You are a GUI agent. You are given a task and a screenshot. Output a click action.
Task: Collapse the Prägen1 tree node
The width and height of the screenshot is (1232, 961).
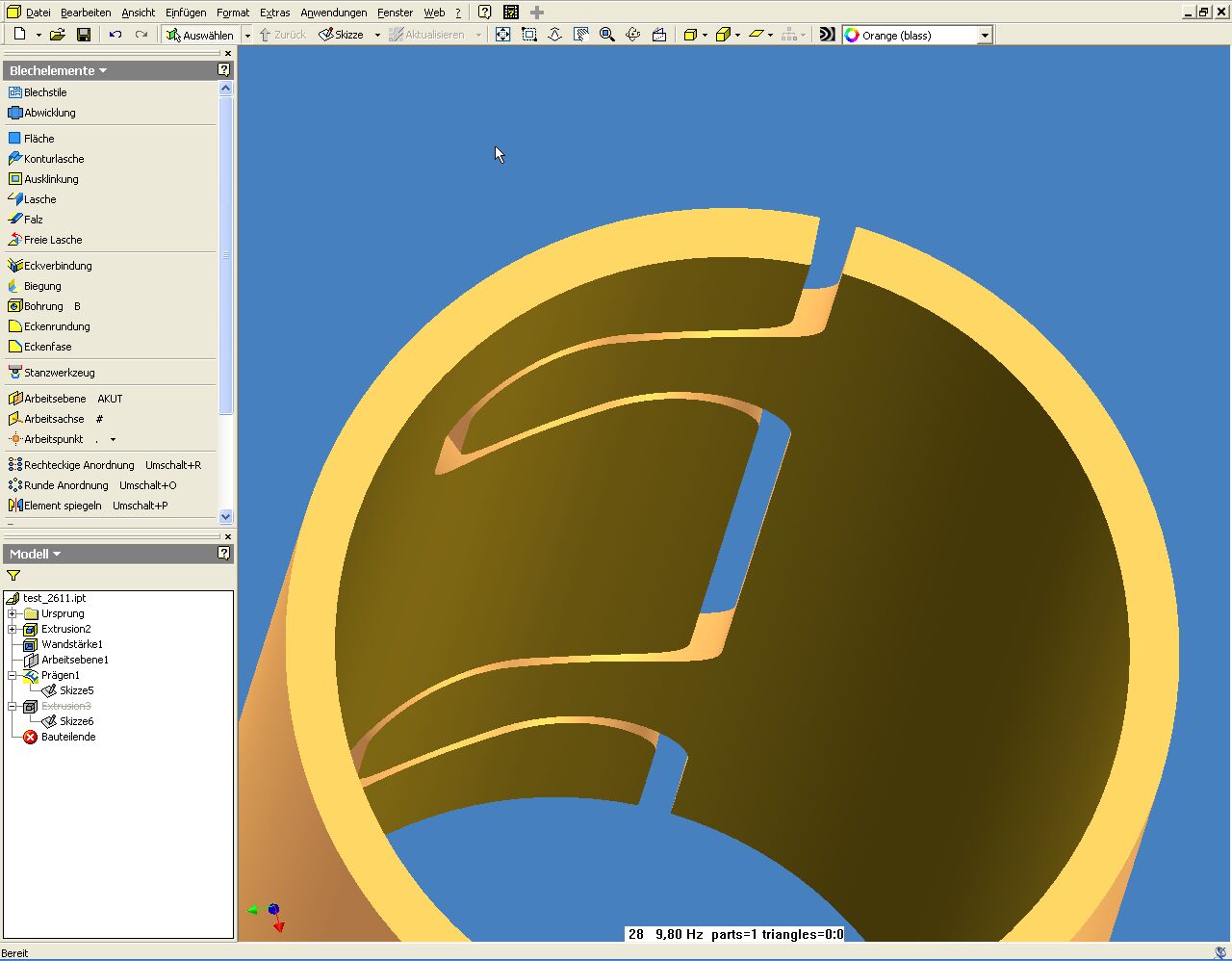coord(13,675)
